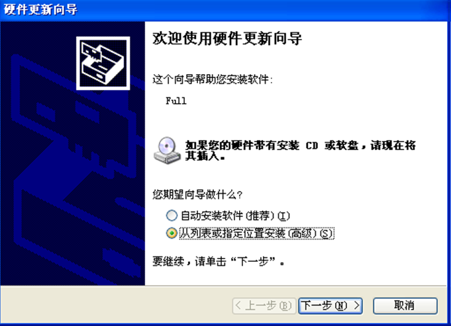Click the 您期望向导做什么 question text
Image resolution: width=451 pixels, height=326 pixels.
click(197, 194)
